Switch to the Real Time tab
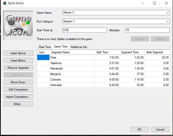The height and width of the screenshot is (136, 173). (x=45, y=47)
